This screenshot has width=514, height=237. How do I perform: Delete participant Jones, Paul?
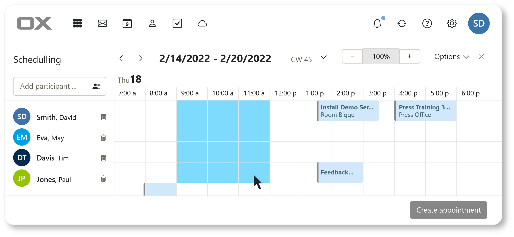(x=103, y=179)
